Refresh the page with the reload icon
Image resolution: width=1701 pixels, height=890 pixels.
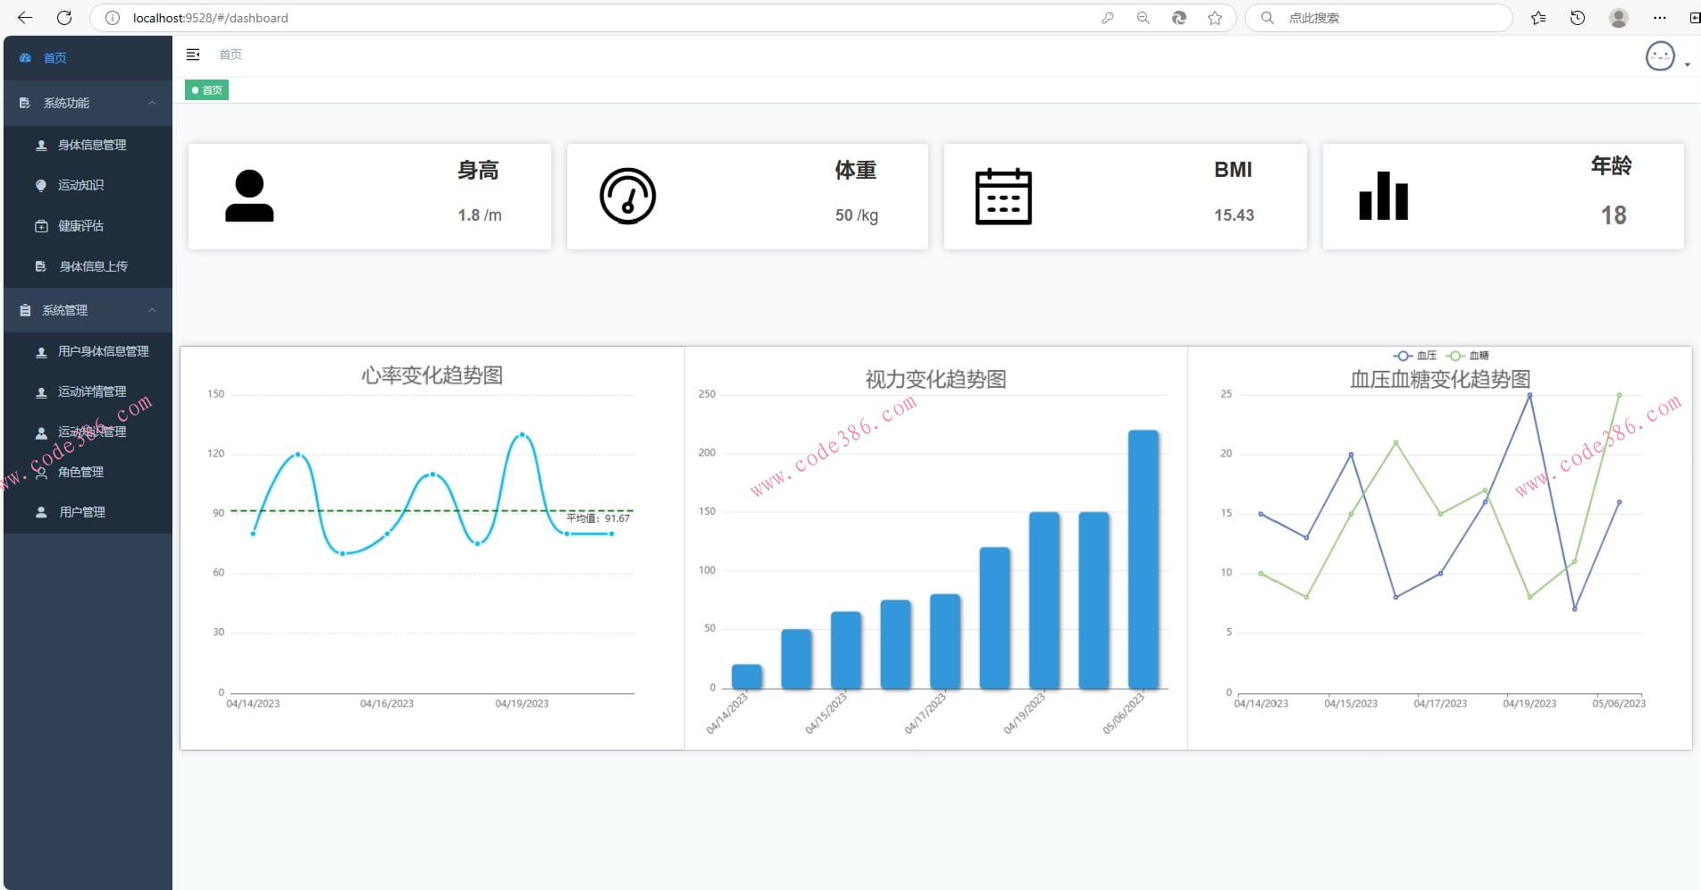point(64,18)
